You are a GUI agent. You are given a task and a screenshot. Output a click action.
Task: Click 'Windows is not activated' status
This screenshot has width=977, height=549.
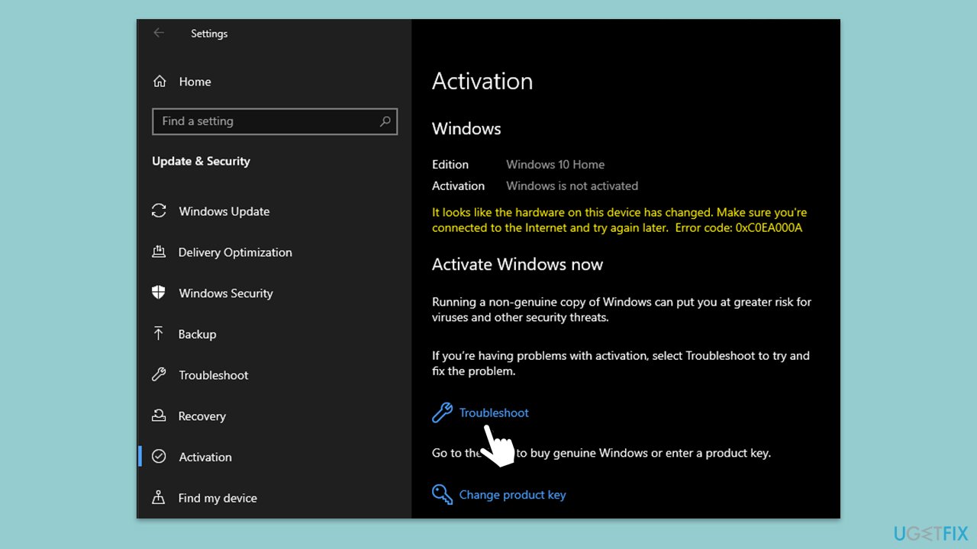(572, 186)
